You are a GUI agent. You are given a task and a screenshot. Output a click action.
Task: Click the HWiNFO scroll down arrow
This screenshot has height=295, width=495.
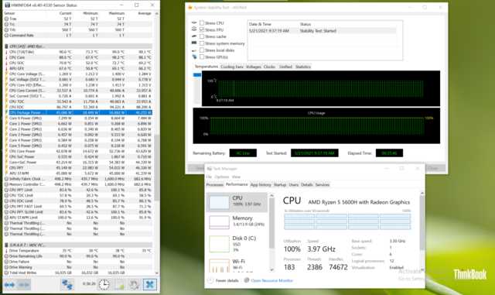(x=156, y=273)
